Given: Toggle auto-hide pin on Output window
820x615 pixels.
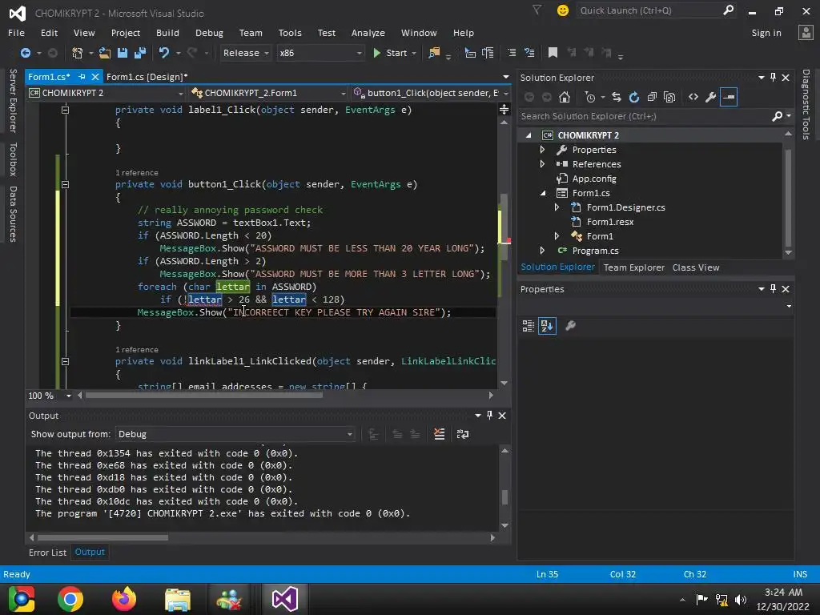Looking at the screenshot, I should coord(489,416).
